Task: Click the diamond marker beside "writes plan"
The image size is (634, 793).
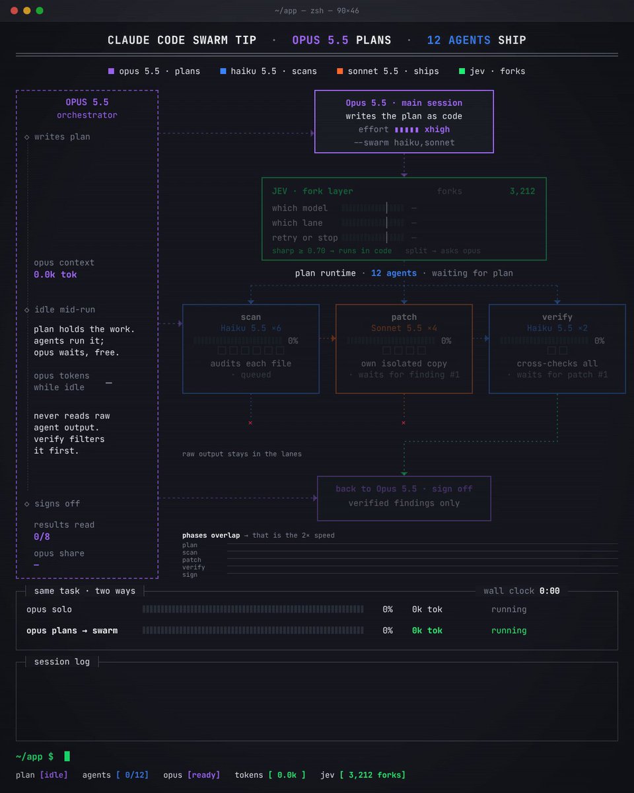Action: pyautogui.click(x=26, y=137)
